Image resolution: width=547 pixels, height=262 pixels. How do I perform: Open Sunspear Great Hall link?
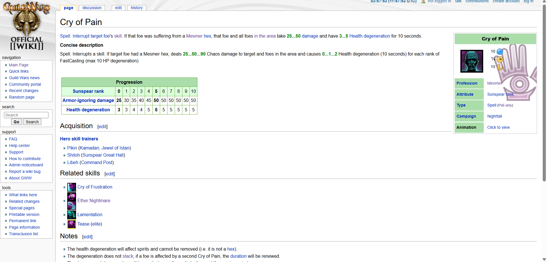pos(103,155)
